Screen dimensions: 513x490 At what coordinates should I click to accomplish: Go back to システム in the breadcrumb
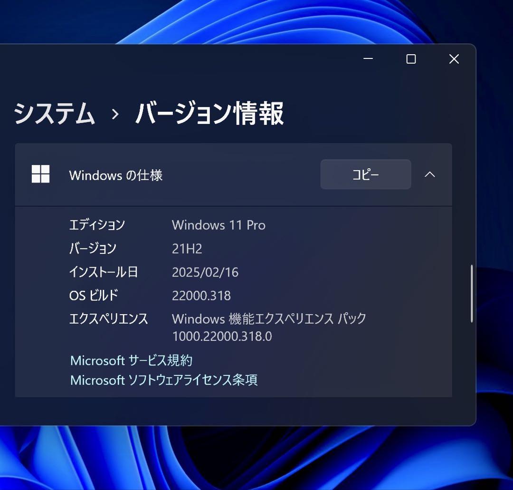tap(54, 113)
